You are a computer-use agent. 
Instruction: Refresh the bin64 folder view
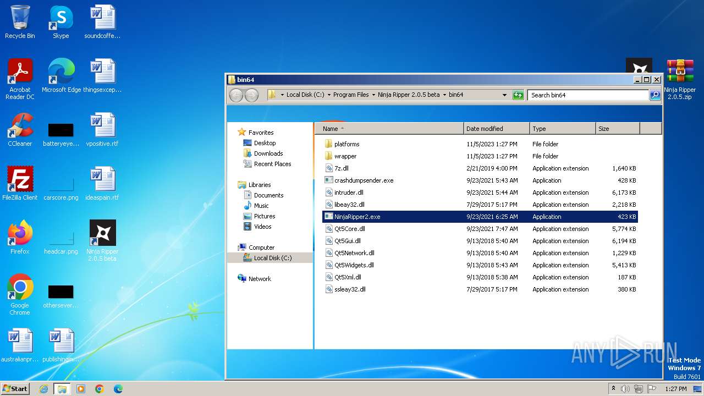[x=518, y=95]
